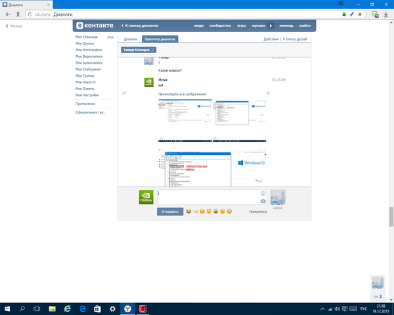Select message using the checkmark beside it
The height and width of the screenshot is (315, 394).
(x=124, y=93)
